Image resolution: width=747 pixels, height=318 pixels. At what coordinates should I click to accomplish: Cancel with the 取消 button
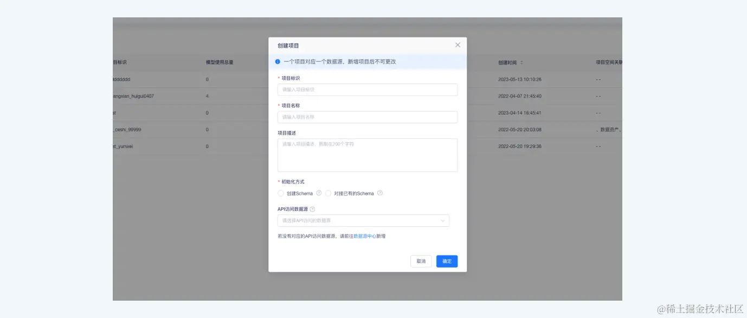pos(421,261)
